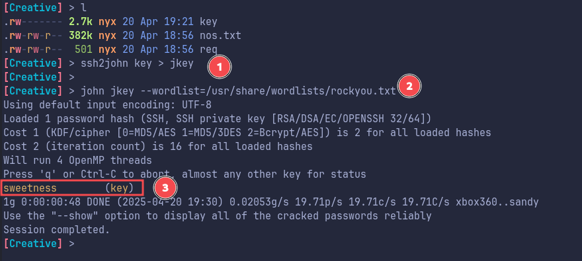This screenshot has height=261, width=582.
Task: Click the 'ssh2john key > jkey' command
Action: 137,63
